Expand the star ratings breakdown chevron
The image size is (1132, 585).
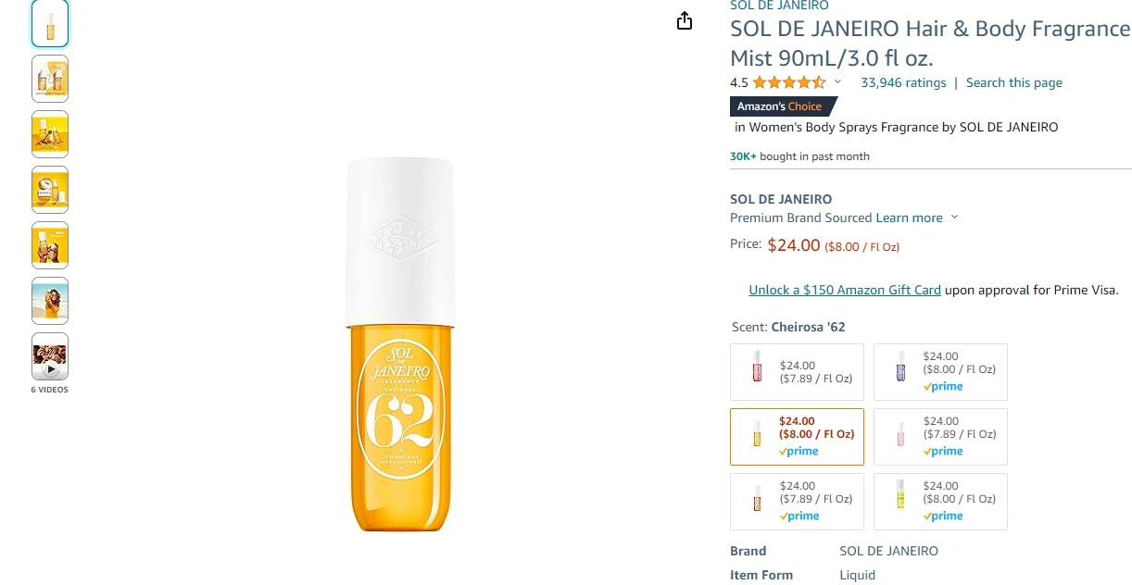837,82
